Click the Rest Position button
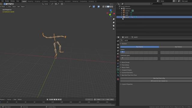Viewport: 192px width, 108px height. [x=175, y=47]
